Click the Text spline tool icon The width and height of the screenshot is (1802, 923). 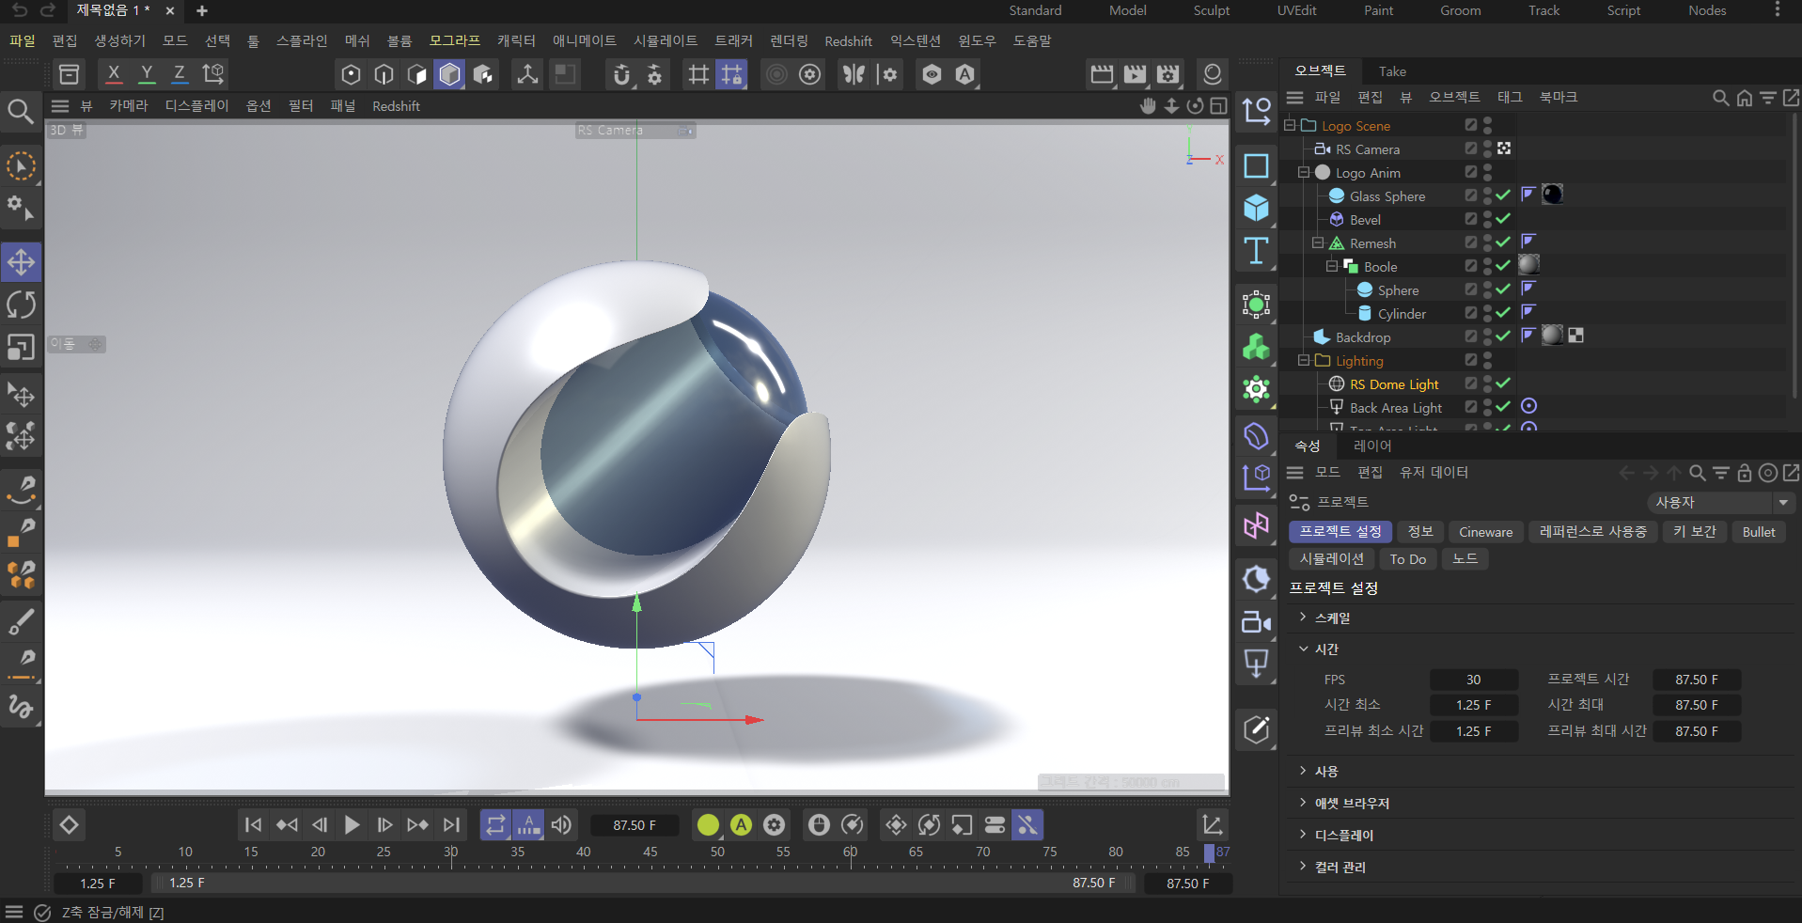[x=1256, y=252]
